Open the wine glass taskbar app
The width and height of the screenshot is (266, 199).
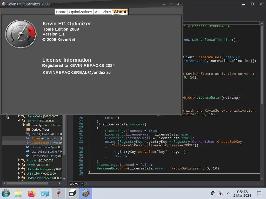(x=58, y=193)
